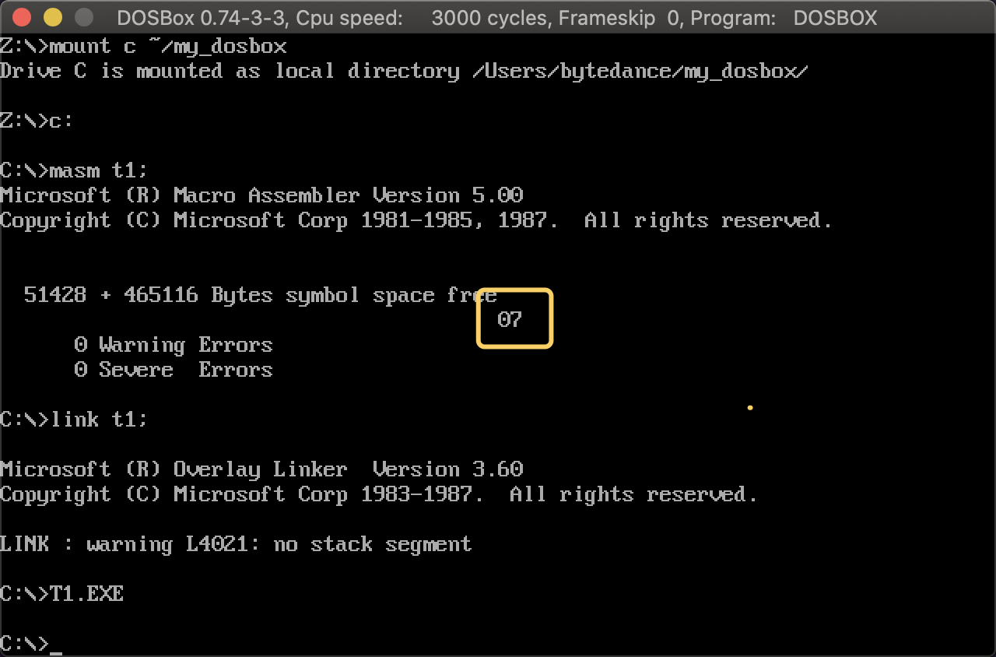Click the 'mount c ~/my_dosbox' command
996x657 pixels.
(x=167, y=46)
